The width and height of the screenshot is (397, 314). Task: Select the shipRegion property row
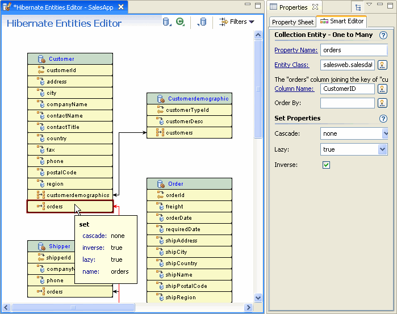[189, 298]
